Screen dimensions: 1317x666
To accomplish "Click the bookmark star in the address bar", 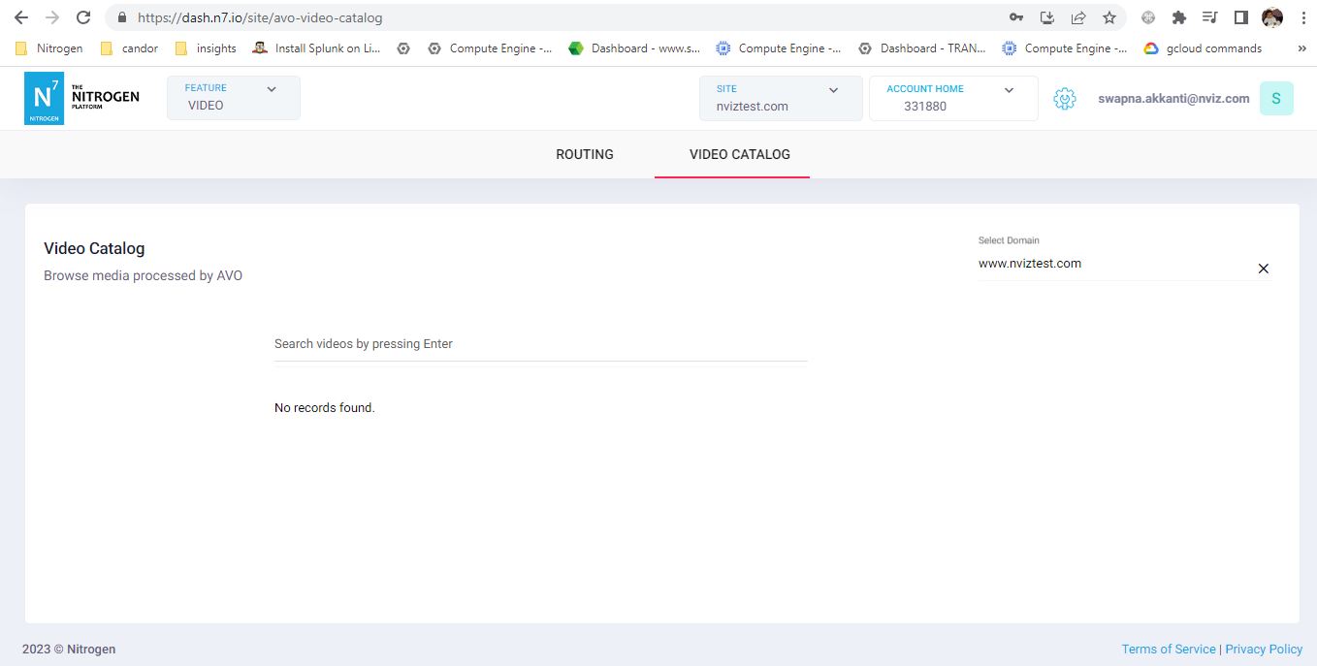I will (x=1108, y=16).
